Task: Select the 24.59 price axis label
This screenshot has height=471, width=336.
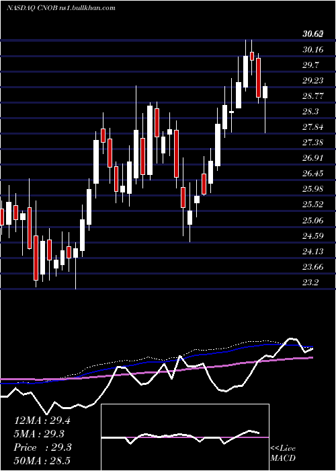Action: click(x=313, y=235)
